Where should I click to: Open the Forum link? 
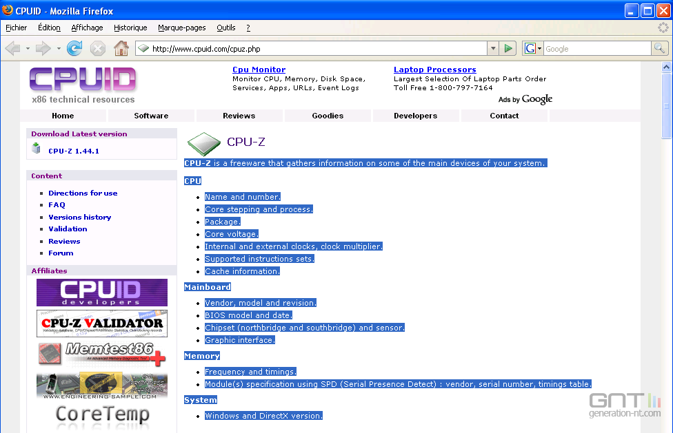coord(61,253)
